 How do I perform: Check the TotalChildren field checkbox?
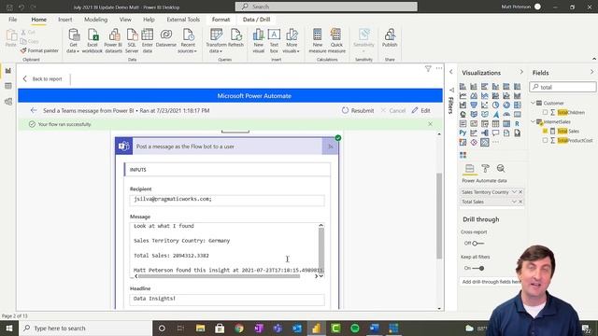(545, 112)
